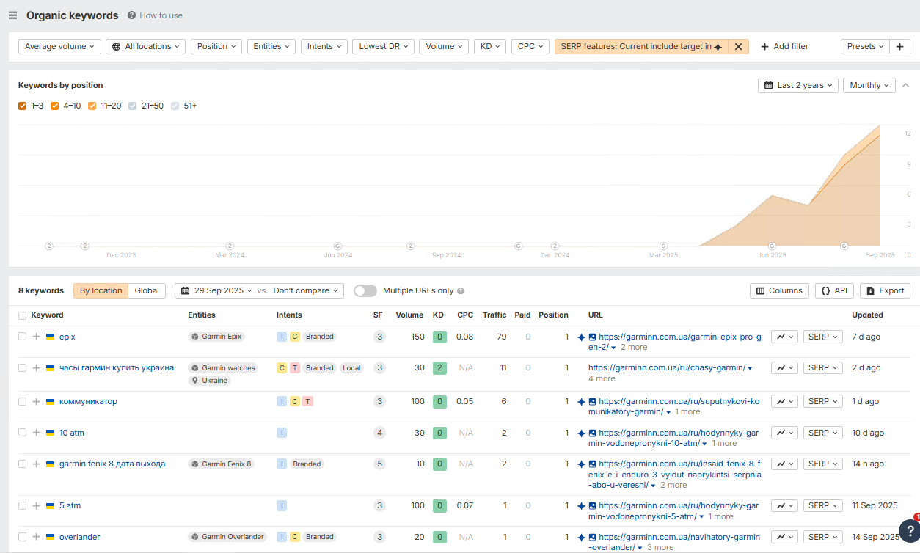The image size is (920, 553).
Task: Enable the 51+ positions checkbox
Action: pyautogui.click(x=175, y=106)
